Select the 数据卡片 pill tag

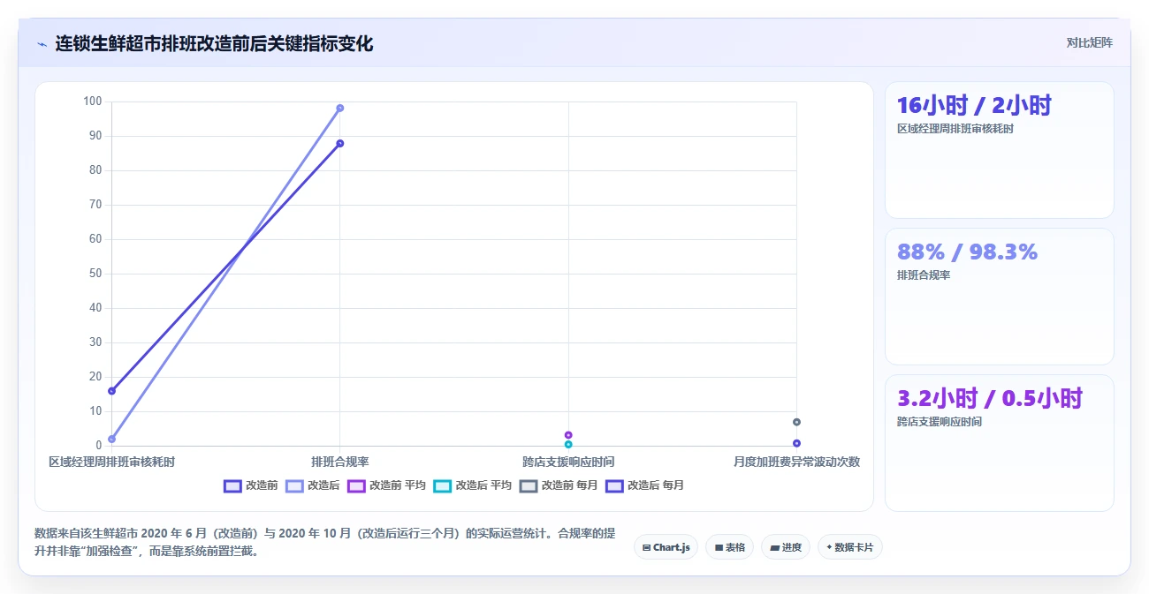click(849, 547)
